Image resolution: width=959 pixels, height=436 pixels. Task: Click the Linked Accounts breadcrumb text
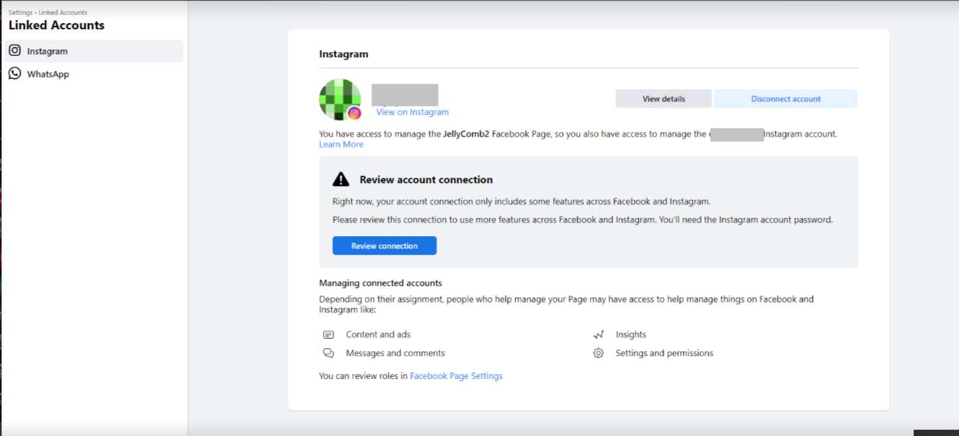(x=63, y=13)
